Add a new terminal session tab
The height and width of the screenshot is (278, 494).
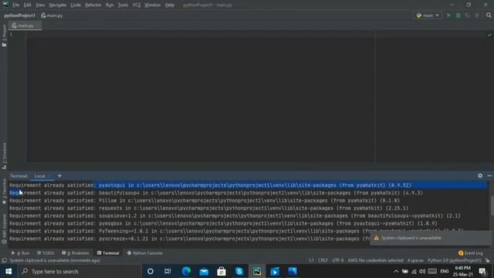coord(59,176)
